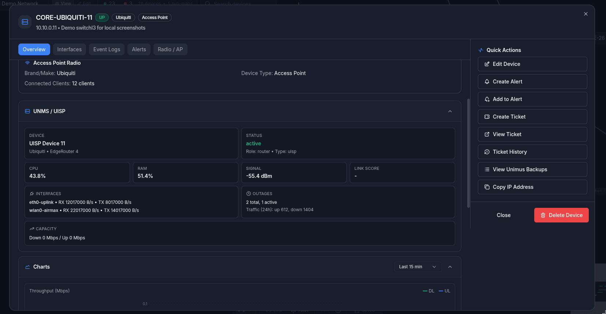The width and height of the screenshot is (606, 314).
Task: Open the Last 15 min time range dropdown
Action: (418, 267)
